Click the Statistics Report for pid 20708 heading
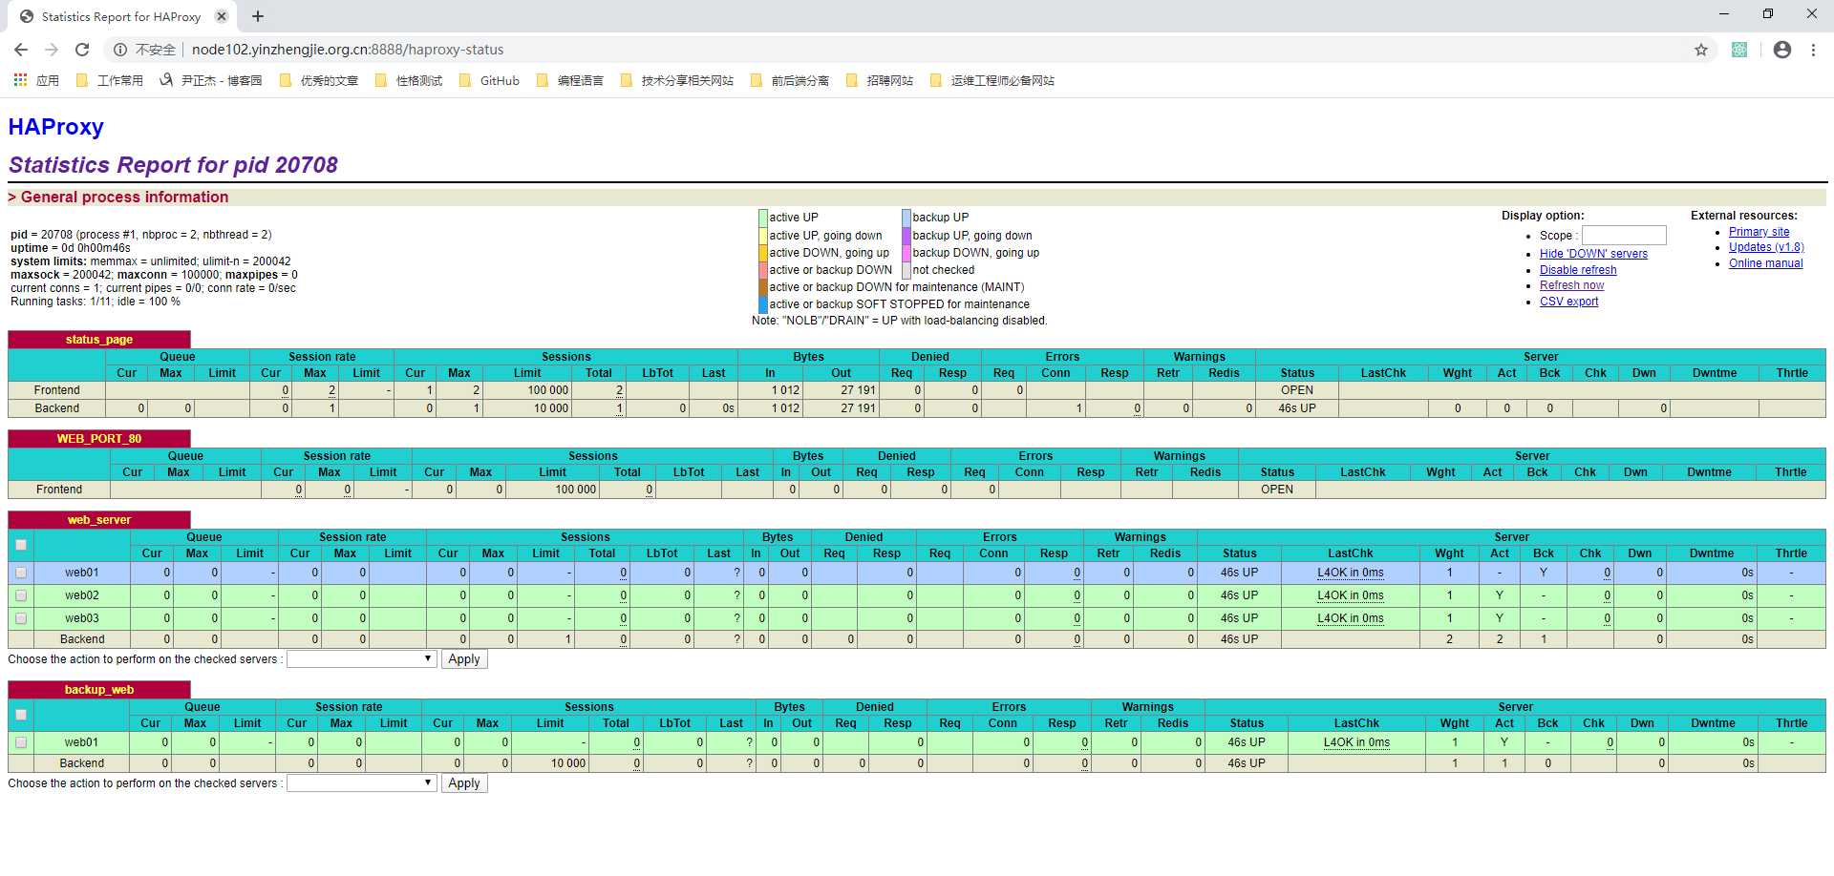This screenshot has width=1834, height=876. tap(173, 165)
